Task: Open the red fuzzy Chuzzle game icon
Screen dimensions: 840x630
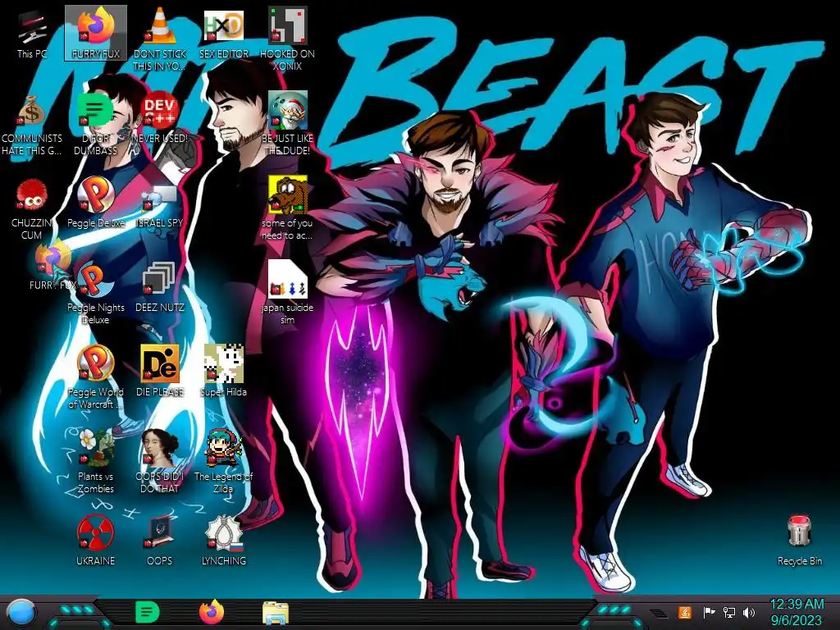Action: pyautogui.click(x=32, y=209)
